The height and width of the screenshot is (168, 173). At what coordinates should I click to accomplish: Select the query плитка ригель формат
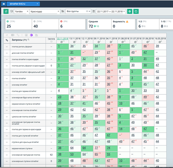click(x=22, y=47)
